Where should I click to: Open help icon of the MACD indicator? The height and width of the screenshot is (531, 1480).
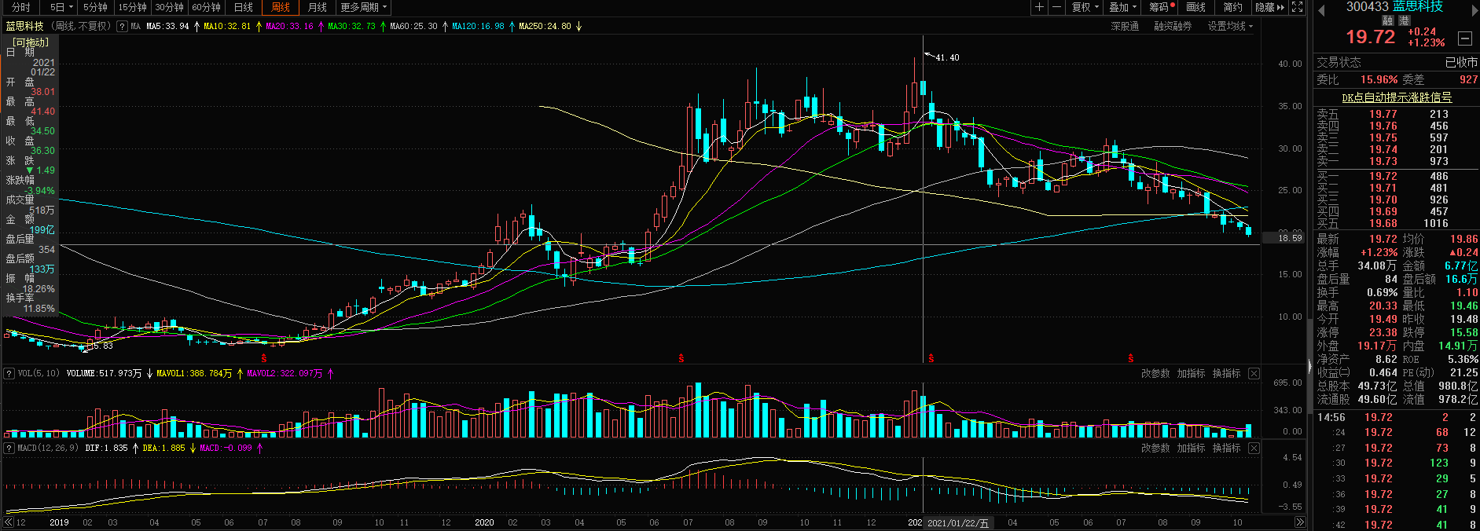(x=9, y=448)
